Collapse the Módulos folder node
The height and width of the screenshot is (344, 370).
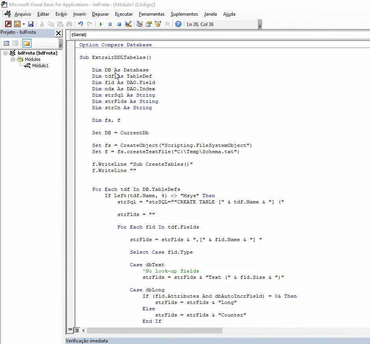(13, 59)
